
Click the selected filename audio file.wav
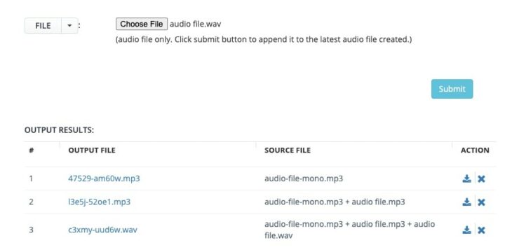pyautogui.click(x=195, y=24)
